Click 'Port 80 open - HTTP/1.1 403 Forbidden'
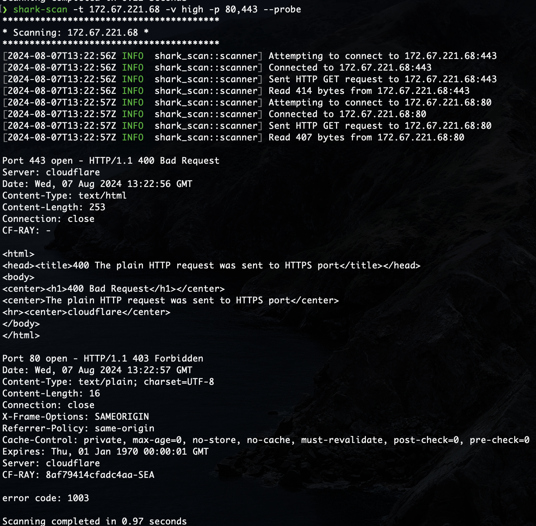Viewport: 536px width, 526px height. [x=103, y=358]
